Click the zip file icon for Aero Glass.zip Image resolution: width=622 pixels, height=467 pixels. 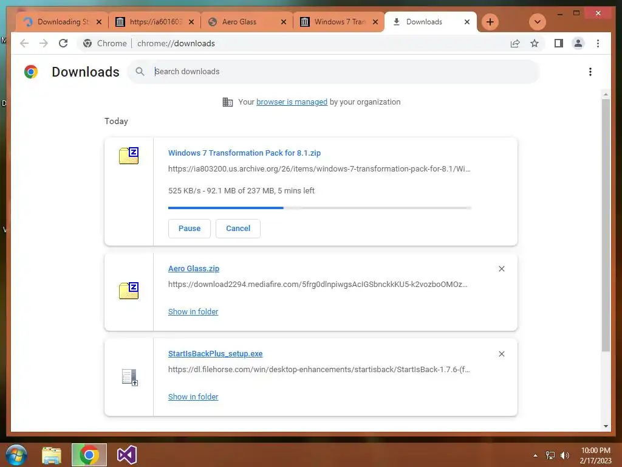point(129,291)
